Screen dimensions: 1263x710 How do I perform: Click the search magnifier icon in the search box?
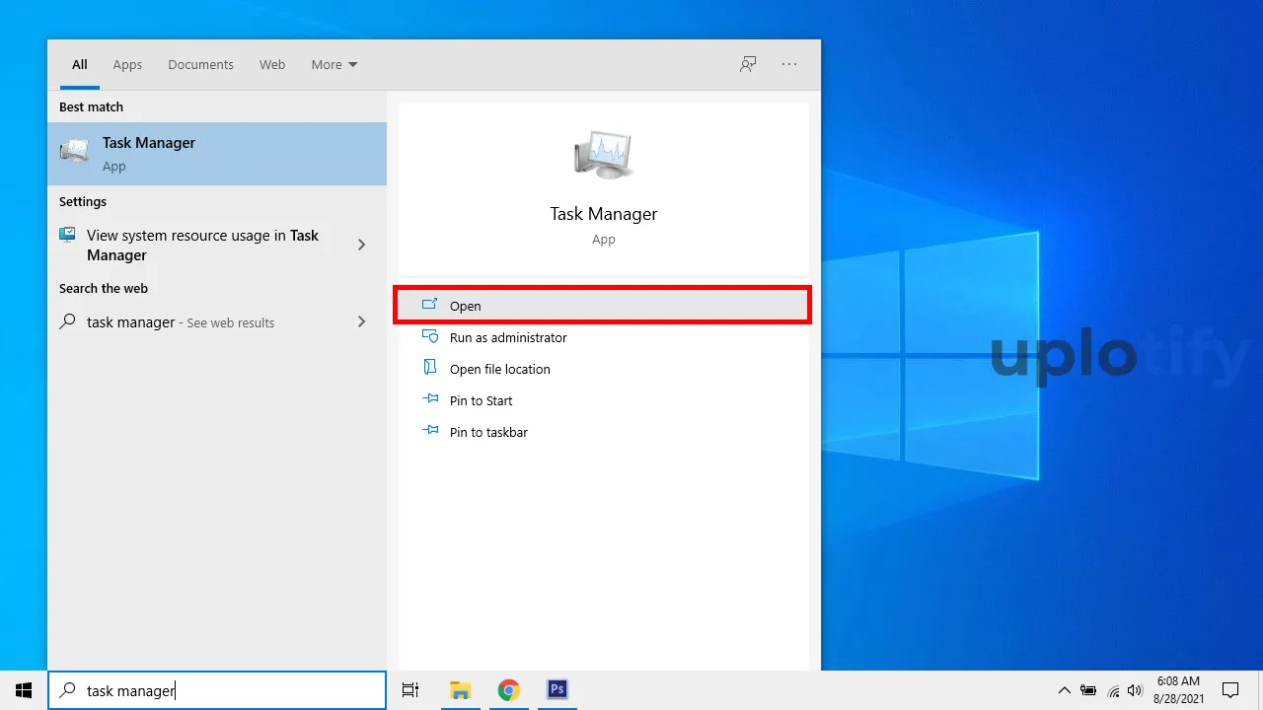tap(67, 690)
